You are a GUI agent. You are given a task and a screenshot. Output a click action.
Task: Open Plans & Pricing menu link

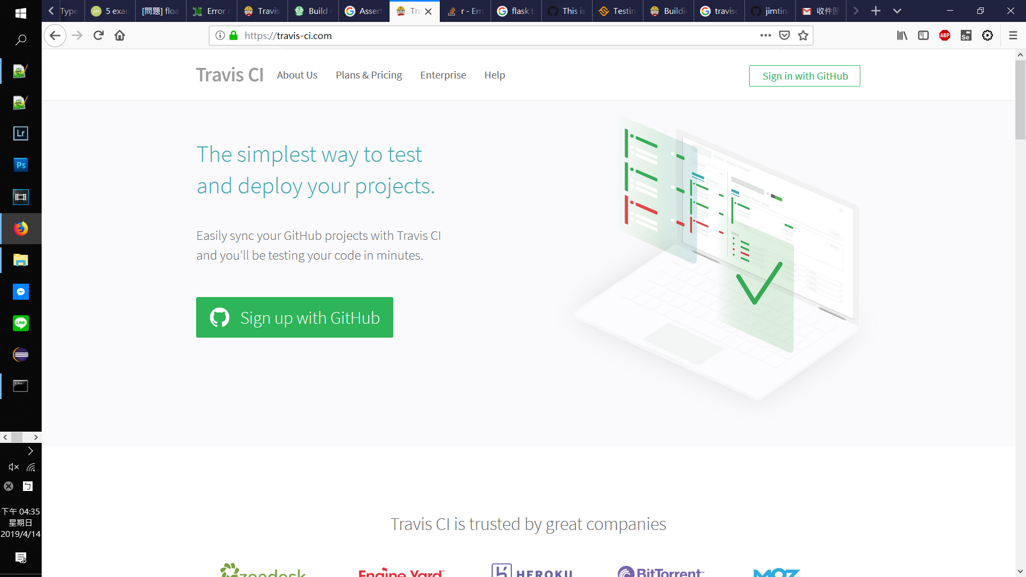(368, 75)
